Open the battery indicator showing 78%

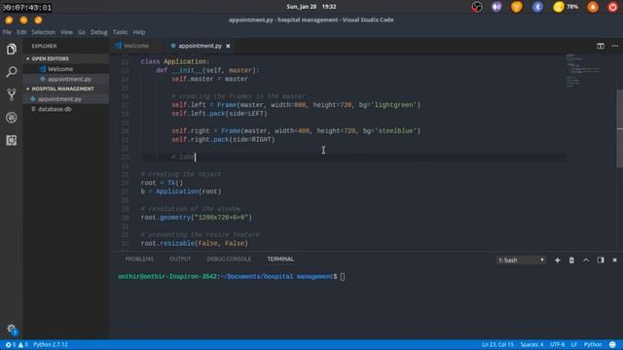click(x=566, y=7)
